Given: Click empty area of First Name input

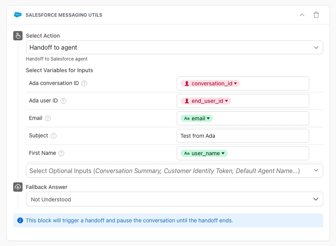Looking at the screenshot, I should coord(268,153).
